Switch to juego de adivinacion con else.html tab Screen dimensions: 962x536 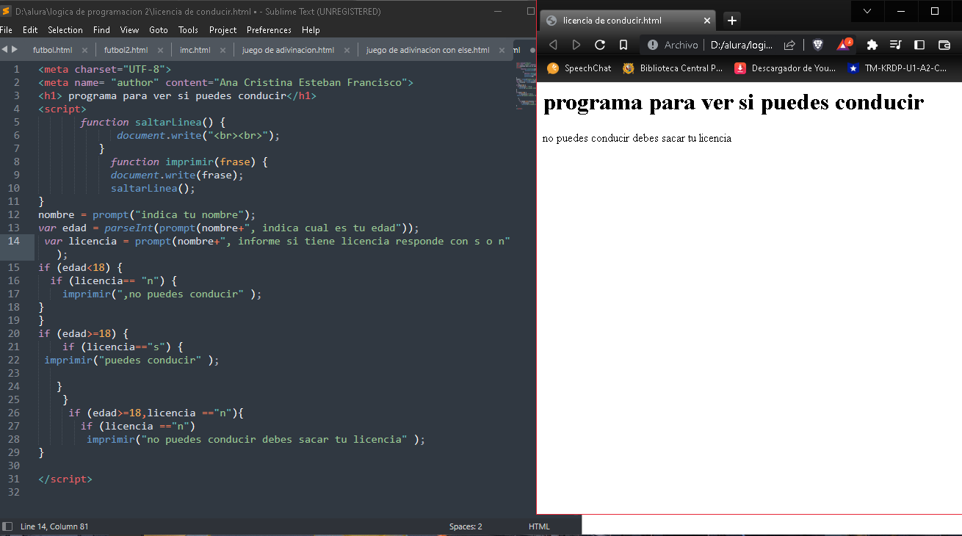tap(427, 50)
